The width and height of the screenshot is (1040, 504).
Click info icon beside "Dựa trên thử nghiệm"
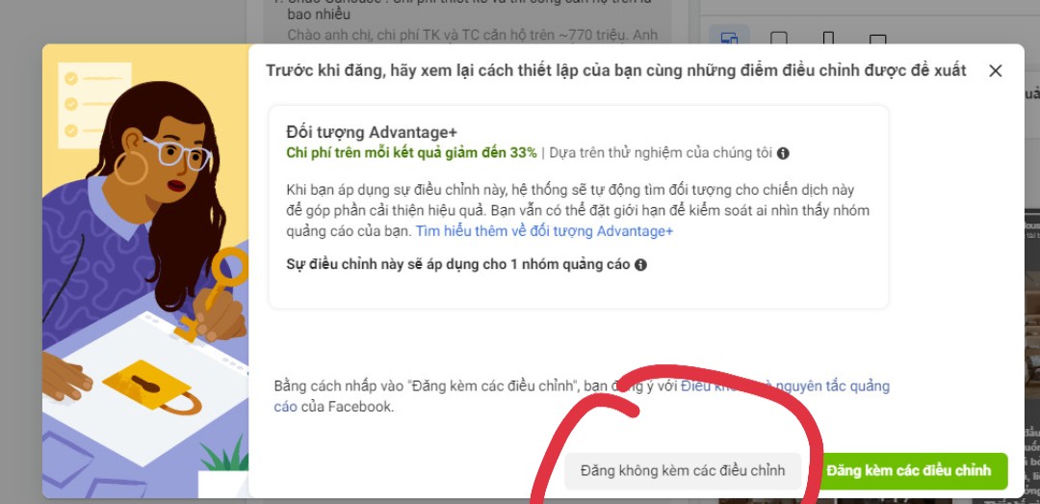coord(783,153)
